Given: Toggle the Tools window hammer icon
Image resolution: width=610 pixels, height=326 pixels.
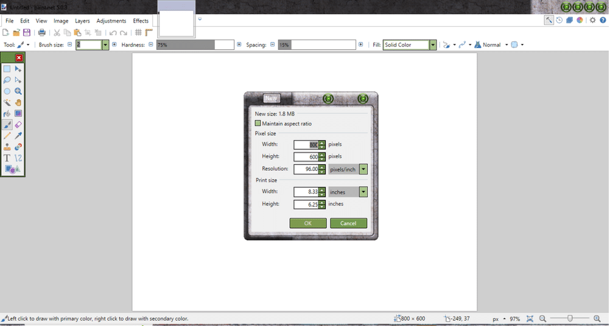Looking at the screenshot, I should tap(549, 20).
